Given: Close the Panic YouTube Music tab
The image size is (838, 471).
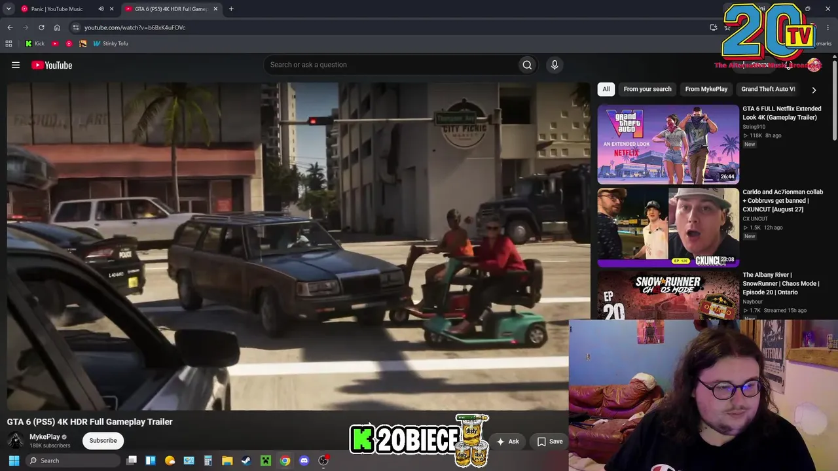Looking at the screenshot, I should coord(112,9).
